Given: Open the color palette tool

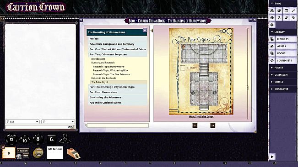Looking at the screenshot, I should tap(272, 18).
